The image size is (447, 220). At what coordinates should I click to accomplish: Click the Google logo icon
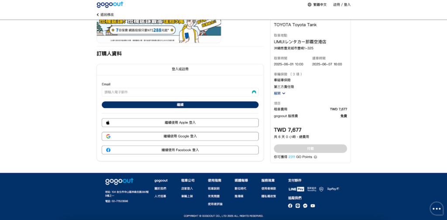pyautogui.click(x=108, y=136)
